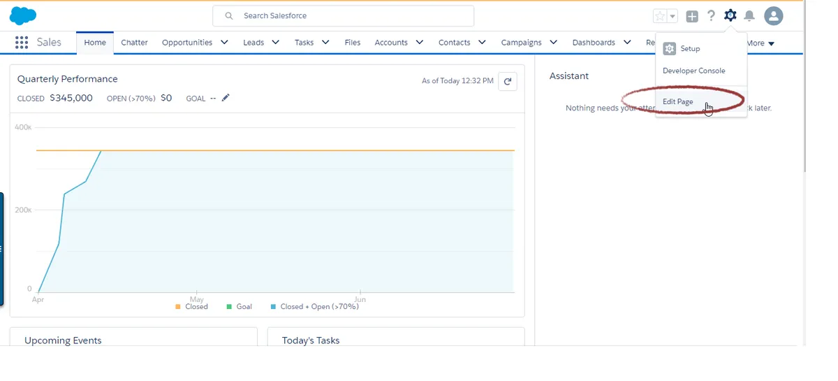Open the Dashboards tab
Image resolution: width=838 pixels, height=381 pixels.
(x=594, y=43)
